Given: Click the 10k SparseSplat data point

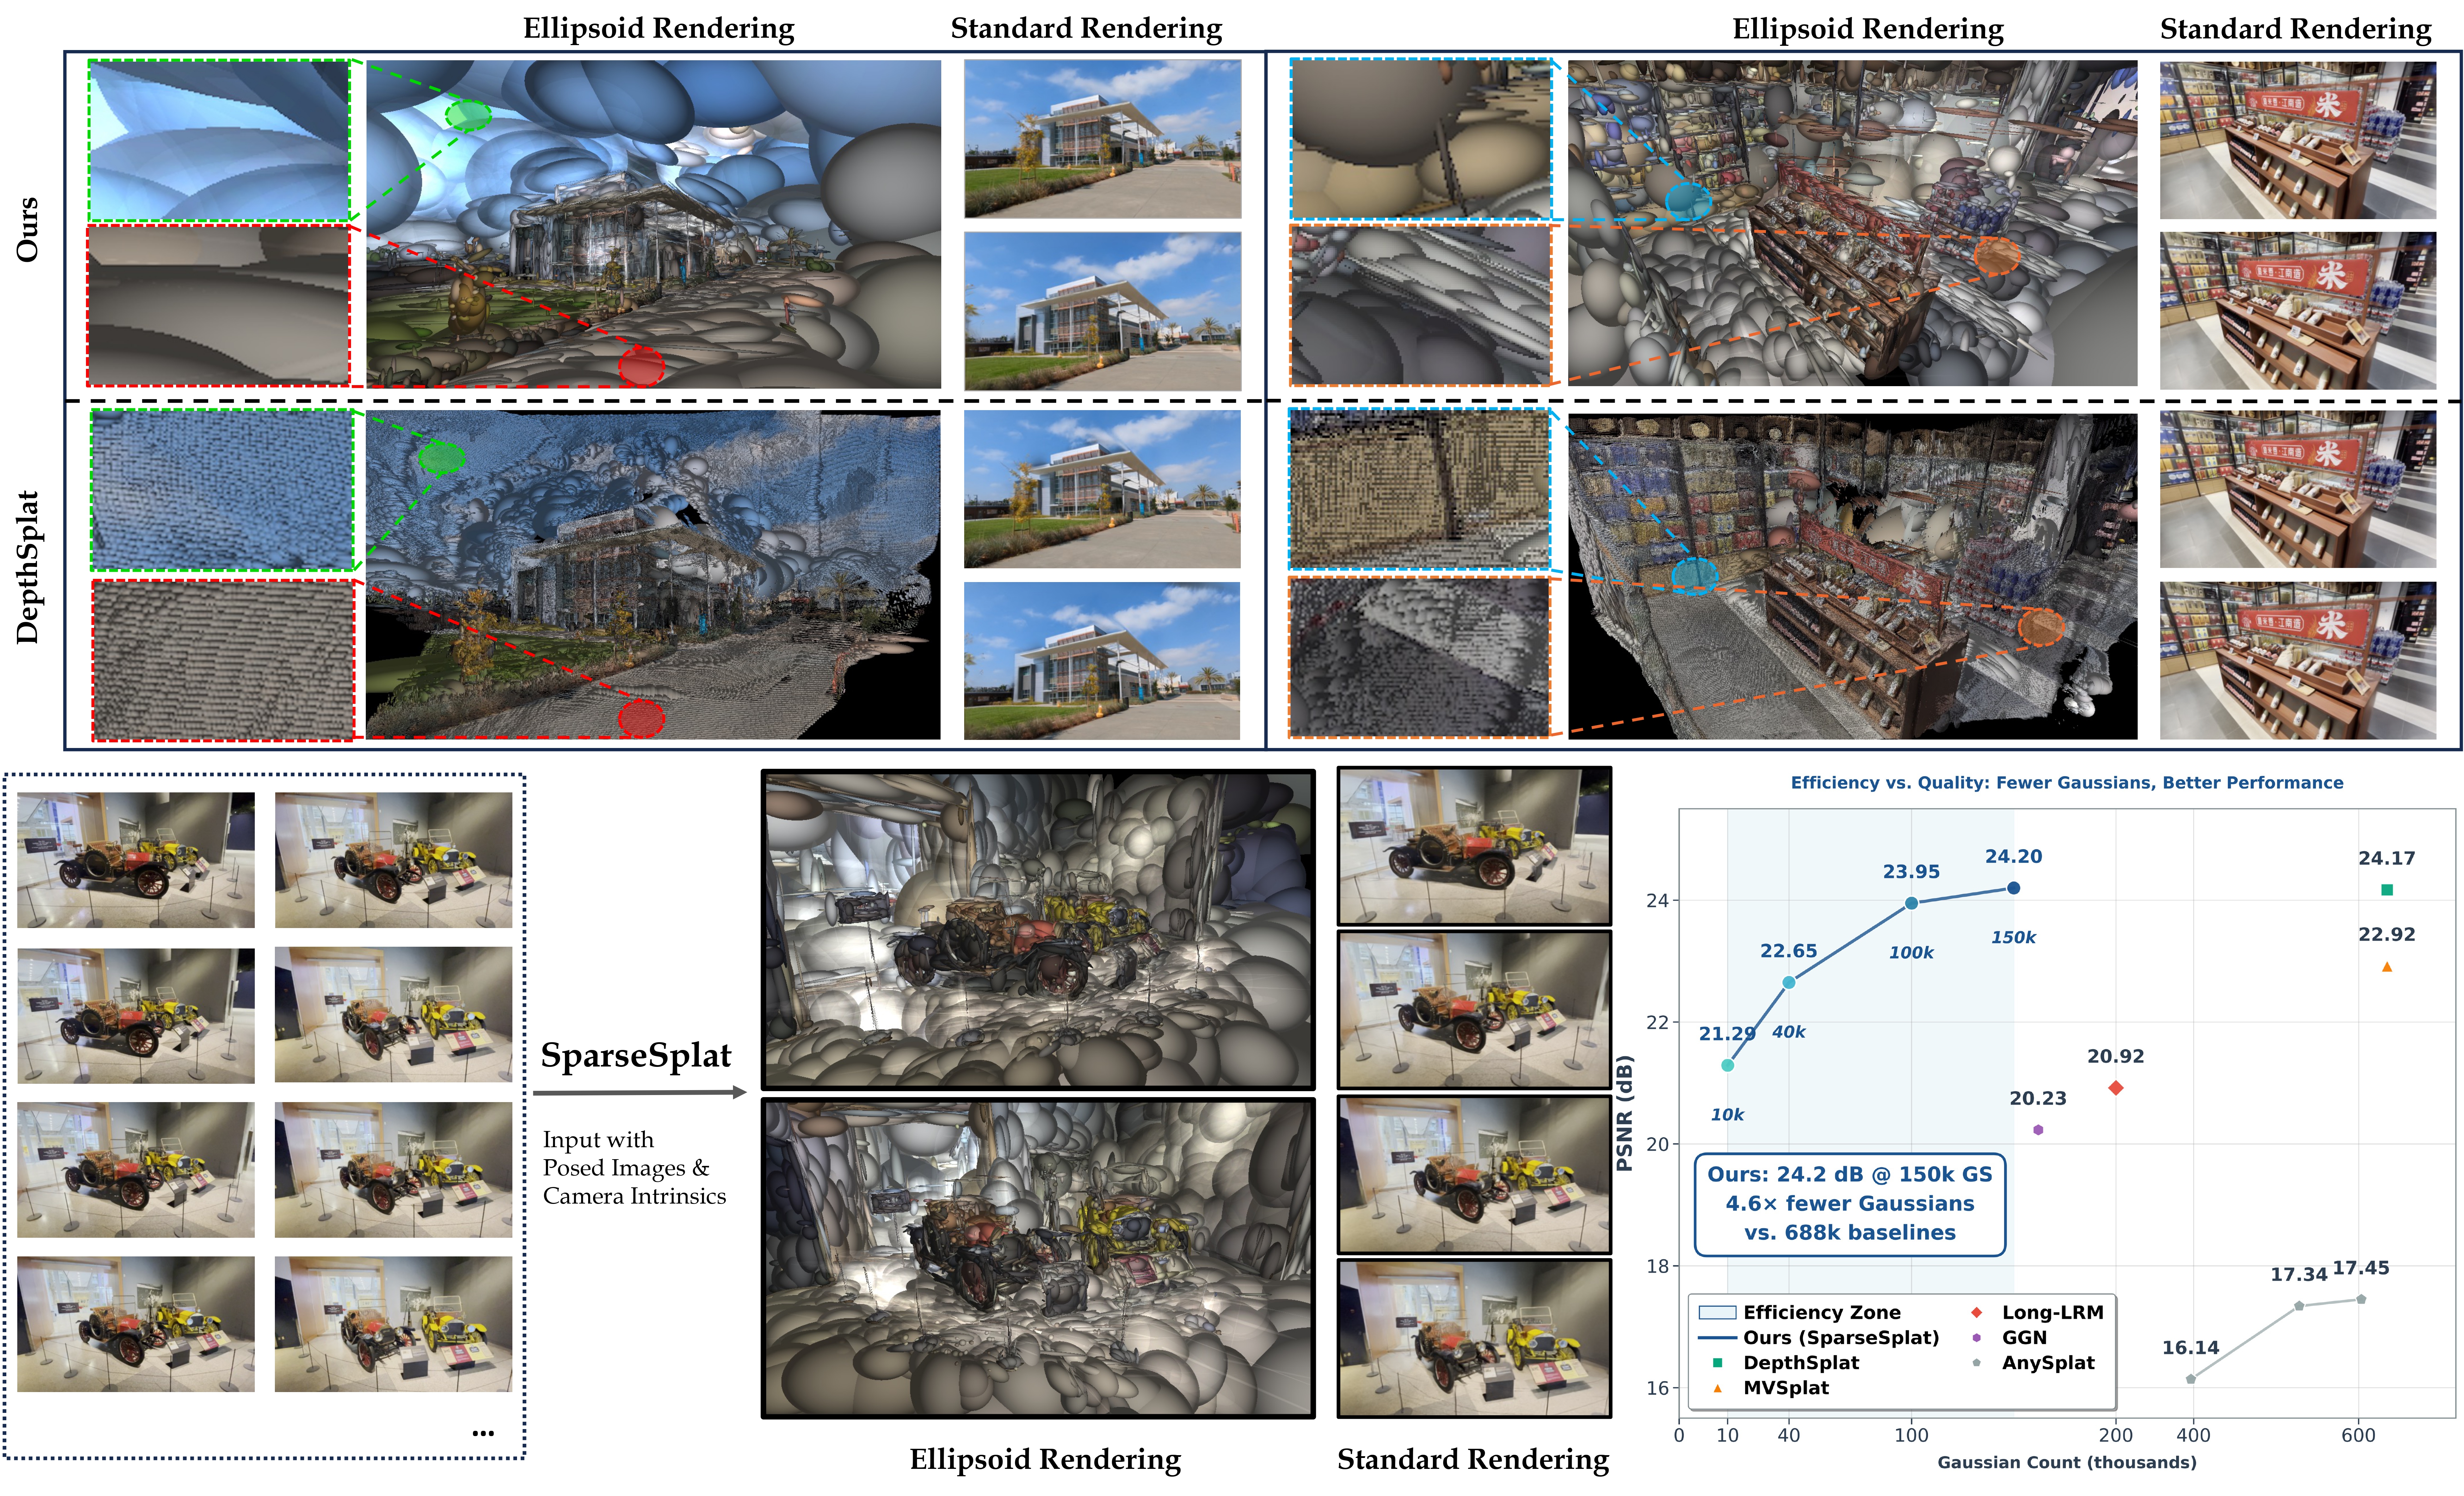Looking at the screenshot, I should click(1727, 1065).
